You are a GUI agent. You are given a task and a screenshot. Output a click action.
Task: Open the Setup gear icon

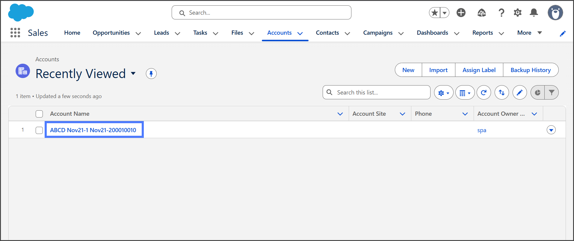point(517,13)
